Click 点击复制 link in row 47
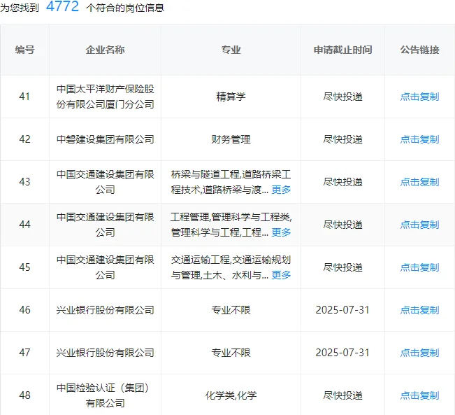Screen dimensions: 455x415 [x=419, y=353]
